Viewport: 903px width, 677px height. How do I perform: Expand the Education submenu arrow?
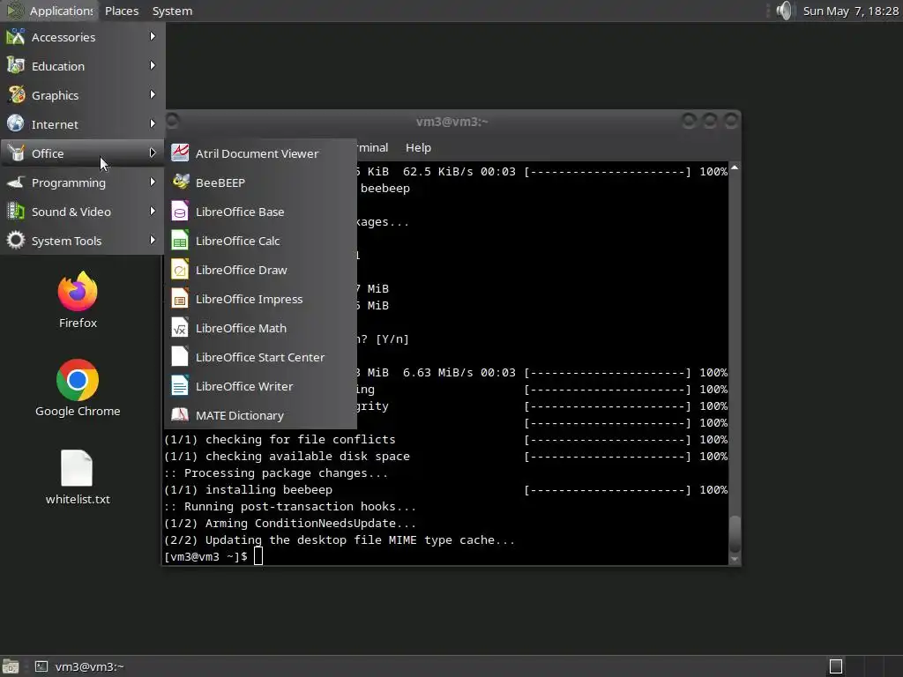pyautogui.click(x=152, y=65)
